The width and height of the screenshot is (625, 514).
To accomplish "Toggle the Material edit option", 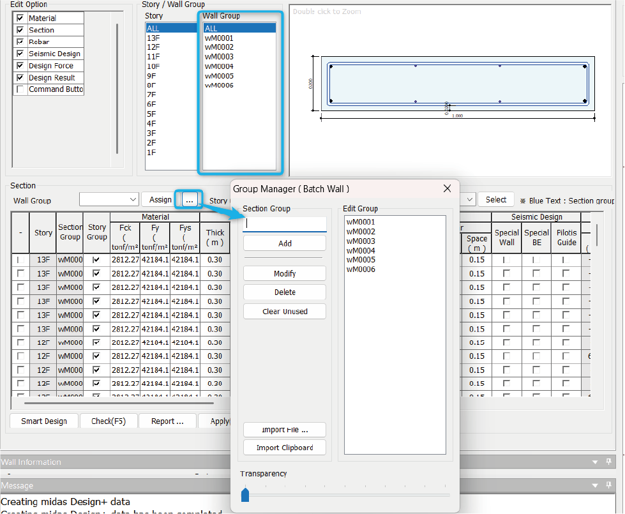I will pyautogui.click(x=20, y=18).
